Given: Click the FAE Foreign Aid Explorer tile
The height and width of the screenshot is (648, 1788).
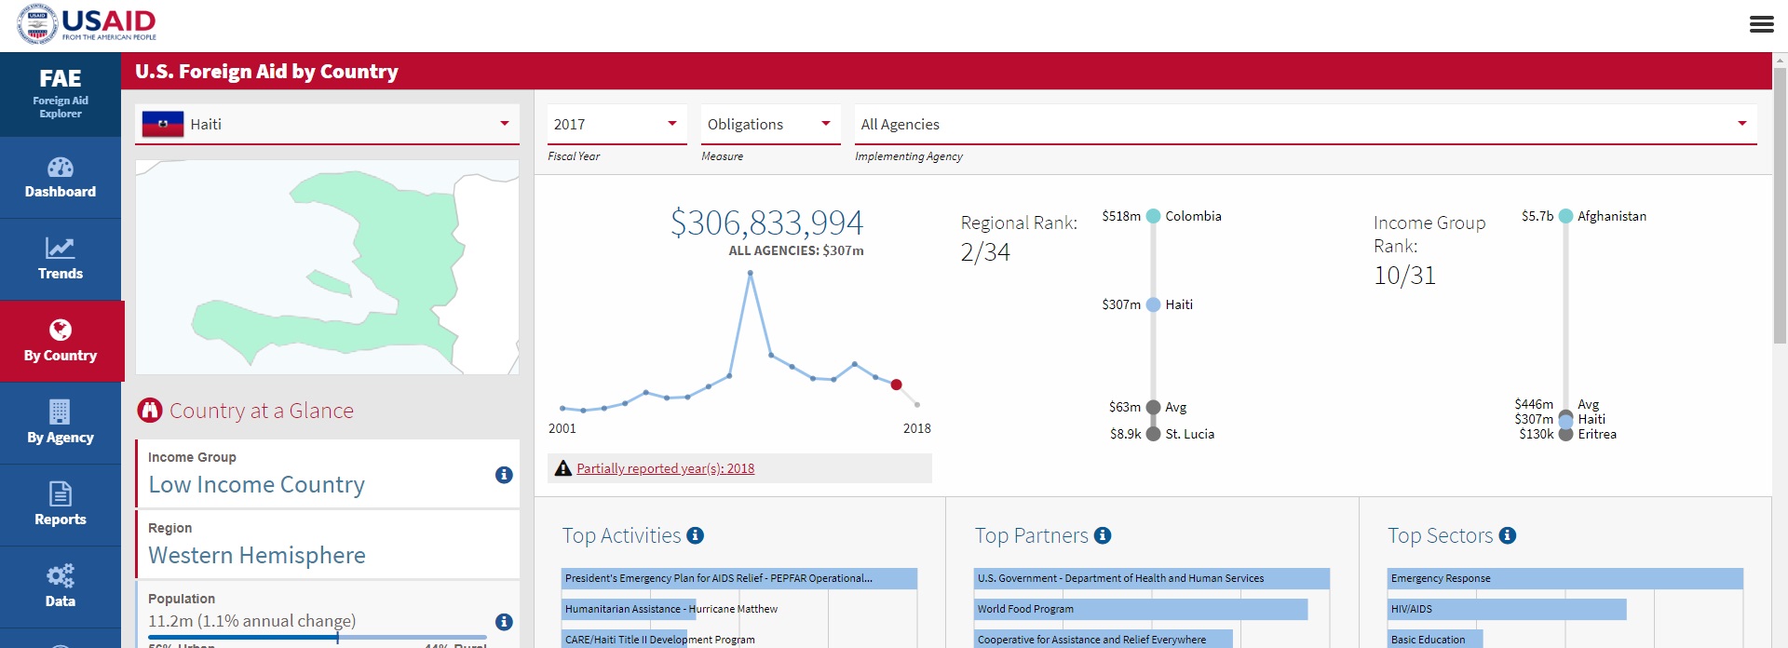Looking at the screenshot, I should click(x=61, y=94).
